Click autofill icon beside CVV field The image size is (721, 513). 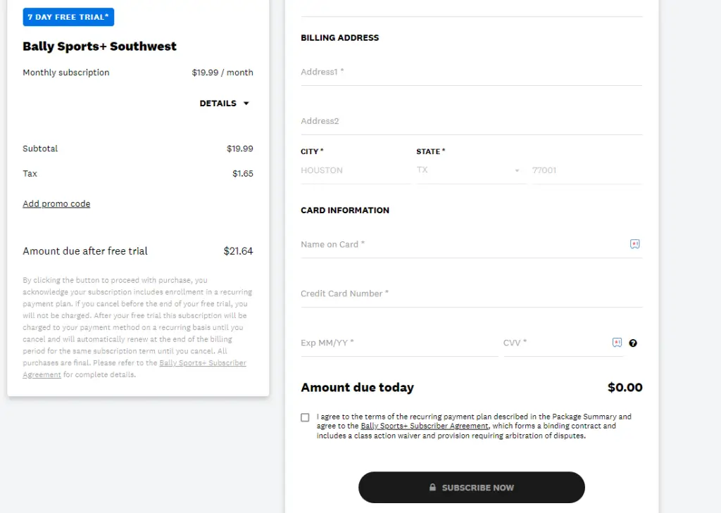pyautogui.click(x=617, y=343)
